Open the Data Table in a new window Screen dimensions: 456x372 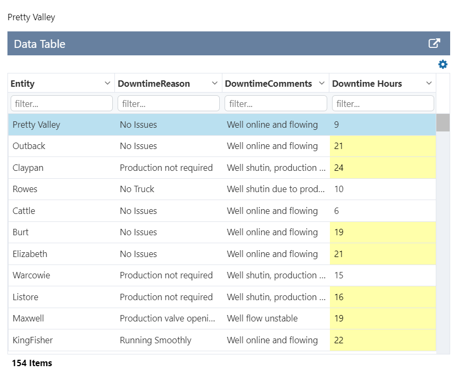tap(434, 43)
